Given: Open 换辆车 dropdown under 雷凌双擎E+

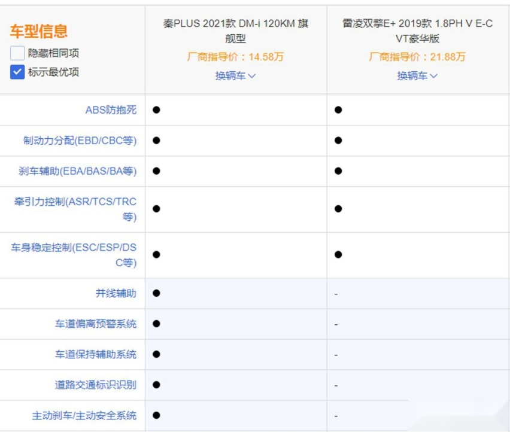Looking at the screenshot, I should click(x=417, y=76).
